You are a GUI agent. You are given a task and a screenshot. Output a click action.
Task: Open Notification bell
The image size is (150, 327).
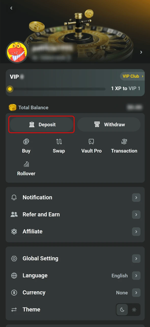(14, 197)
